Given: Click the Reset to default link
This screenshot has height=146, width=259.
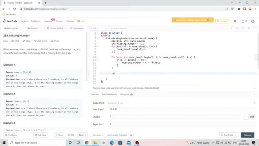Looking at the screenshot, I should (x=151, y=88).
